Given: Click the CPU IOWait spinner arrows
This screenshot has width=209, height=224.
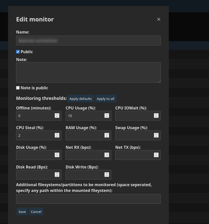Looking at the screenshot, I should pyautogui.click(x=156, y=116).
